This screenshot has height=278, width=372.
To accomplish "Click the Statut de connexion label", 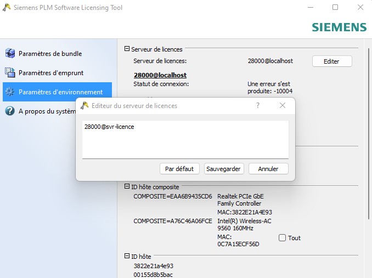I will coord(161,84).
